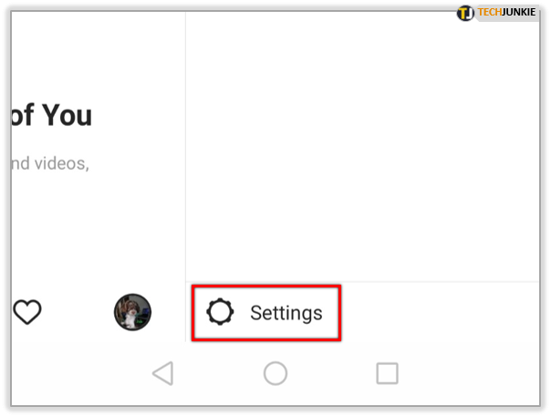Image resolution: width=551 pixels, height=417 pixels.
Task: Click the gray "nd videos," description text
Action: pos(50,164)
